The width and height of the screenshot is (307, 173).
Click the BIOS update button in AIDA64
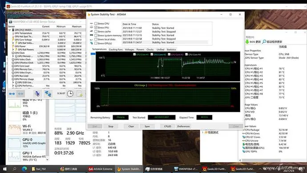(253, 42)
